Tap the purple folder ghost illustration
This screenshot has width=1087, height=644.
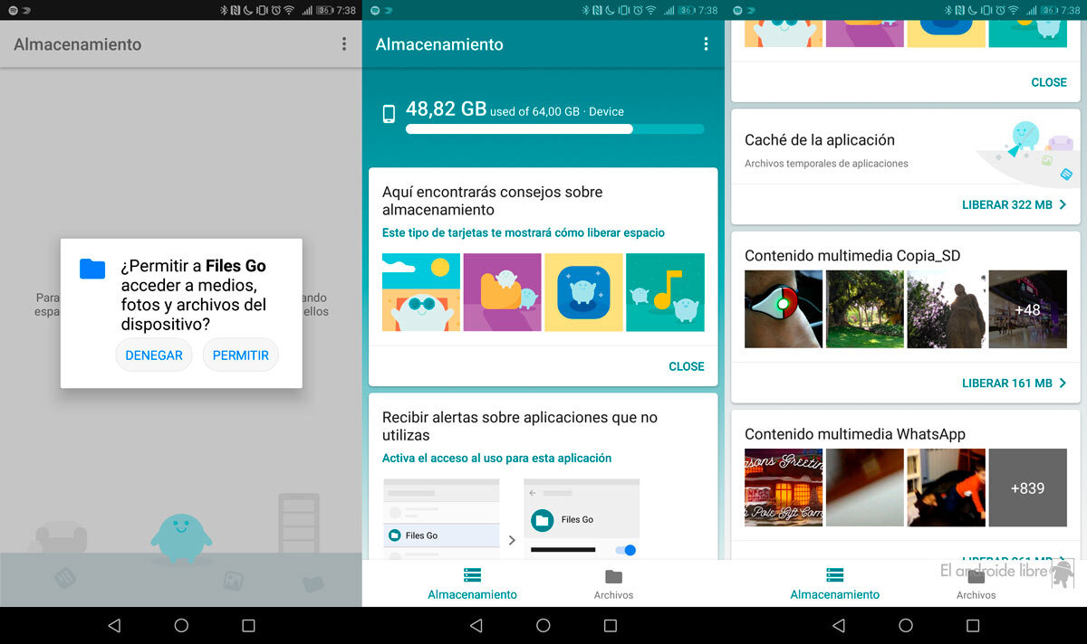502,292
